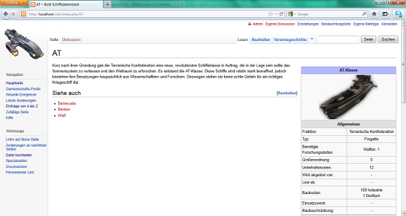Viewport: 406px width, 216px height.
Task: Open Eigene Diskussion link
Action: (x=280, y=24)
